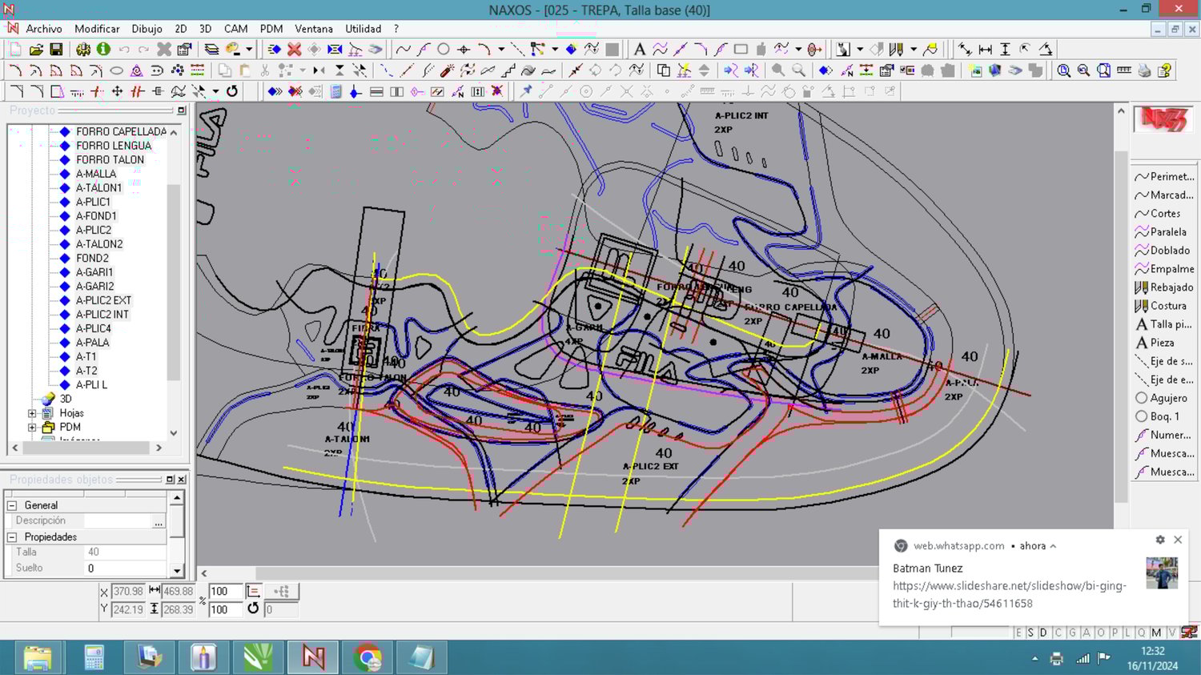This screenshot has height=675, width=1201.
Task: Select the circle drawing tool
Action: coord(443,49)
